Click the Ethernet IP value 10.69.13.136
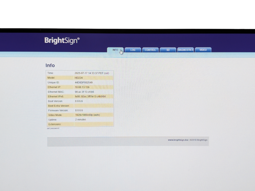The width and height of the screenshot is (255, 191). (x=82, y=87)
